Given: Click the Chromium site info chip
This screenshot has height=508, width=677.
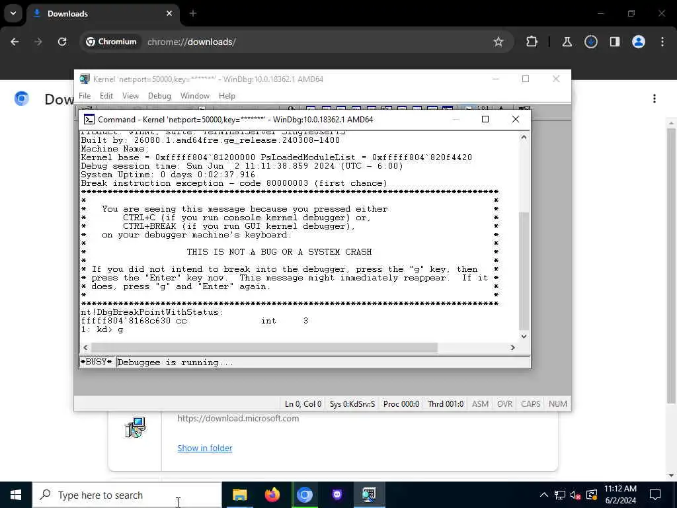Looking at the screenshot, I should (111, 42).
